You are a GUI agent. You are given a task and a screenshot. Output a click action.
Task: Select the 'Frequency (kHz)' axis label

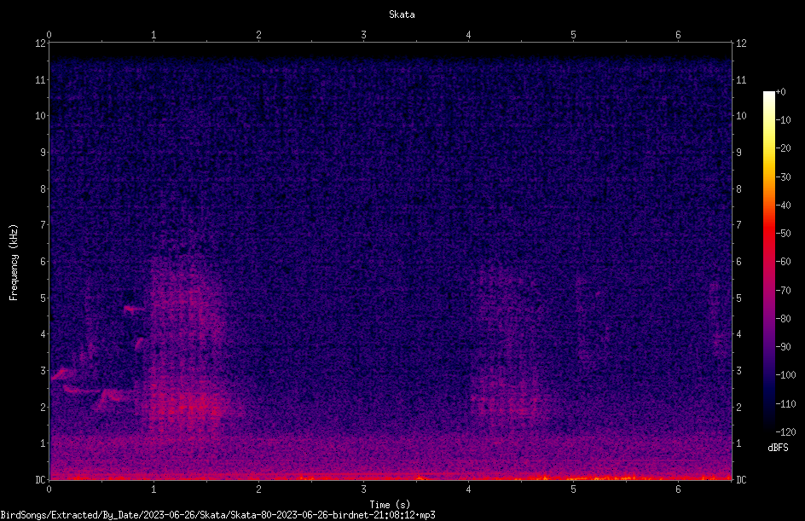click(14, 263)
